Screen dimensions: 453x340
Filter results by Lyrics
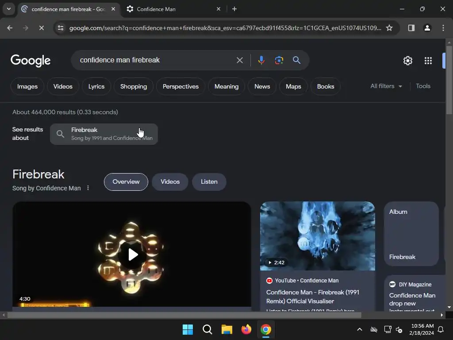click(96, 86)
